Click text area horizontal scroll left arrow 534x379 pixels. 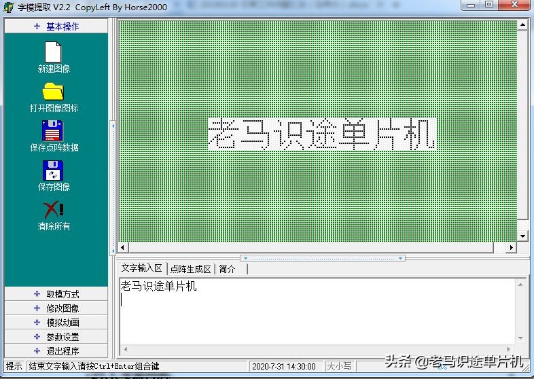(126, 349)
